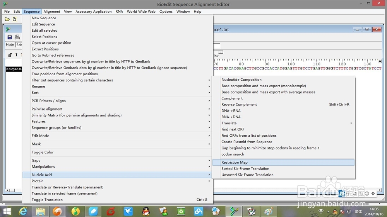Screen dimensions: 387x217
Task: Open the Options menu
Action: pos(166,12)
